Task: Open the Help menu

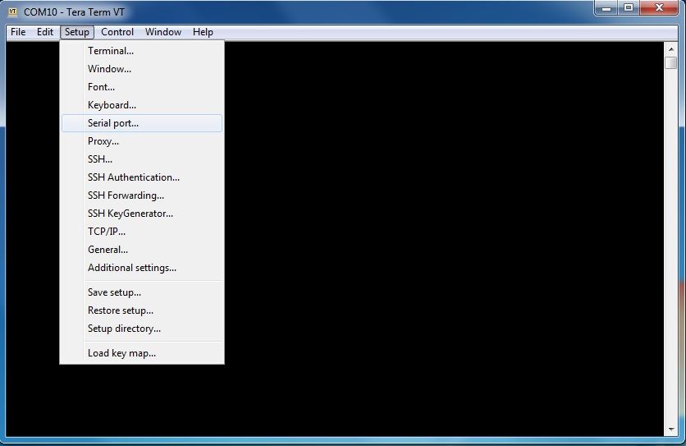Action: 203,32
